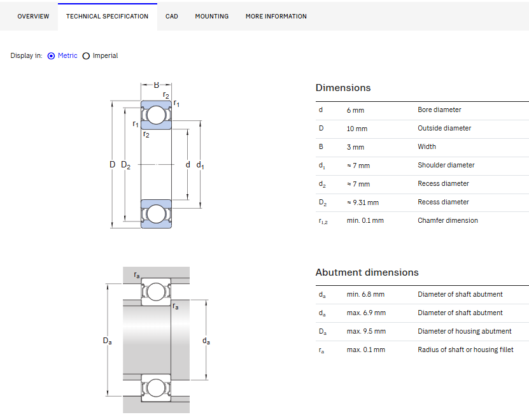
Task: Select the Metric display radio button
Action: tap(52, 56)
